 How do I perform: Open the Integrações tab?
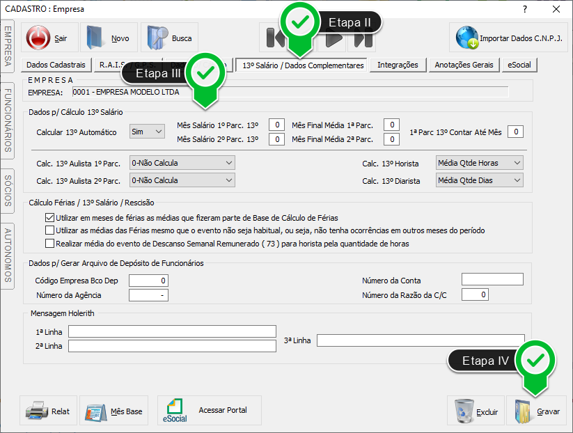pos(398,65)
